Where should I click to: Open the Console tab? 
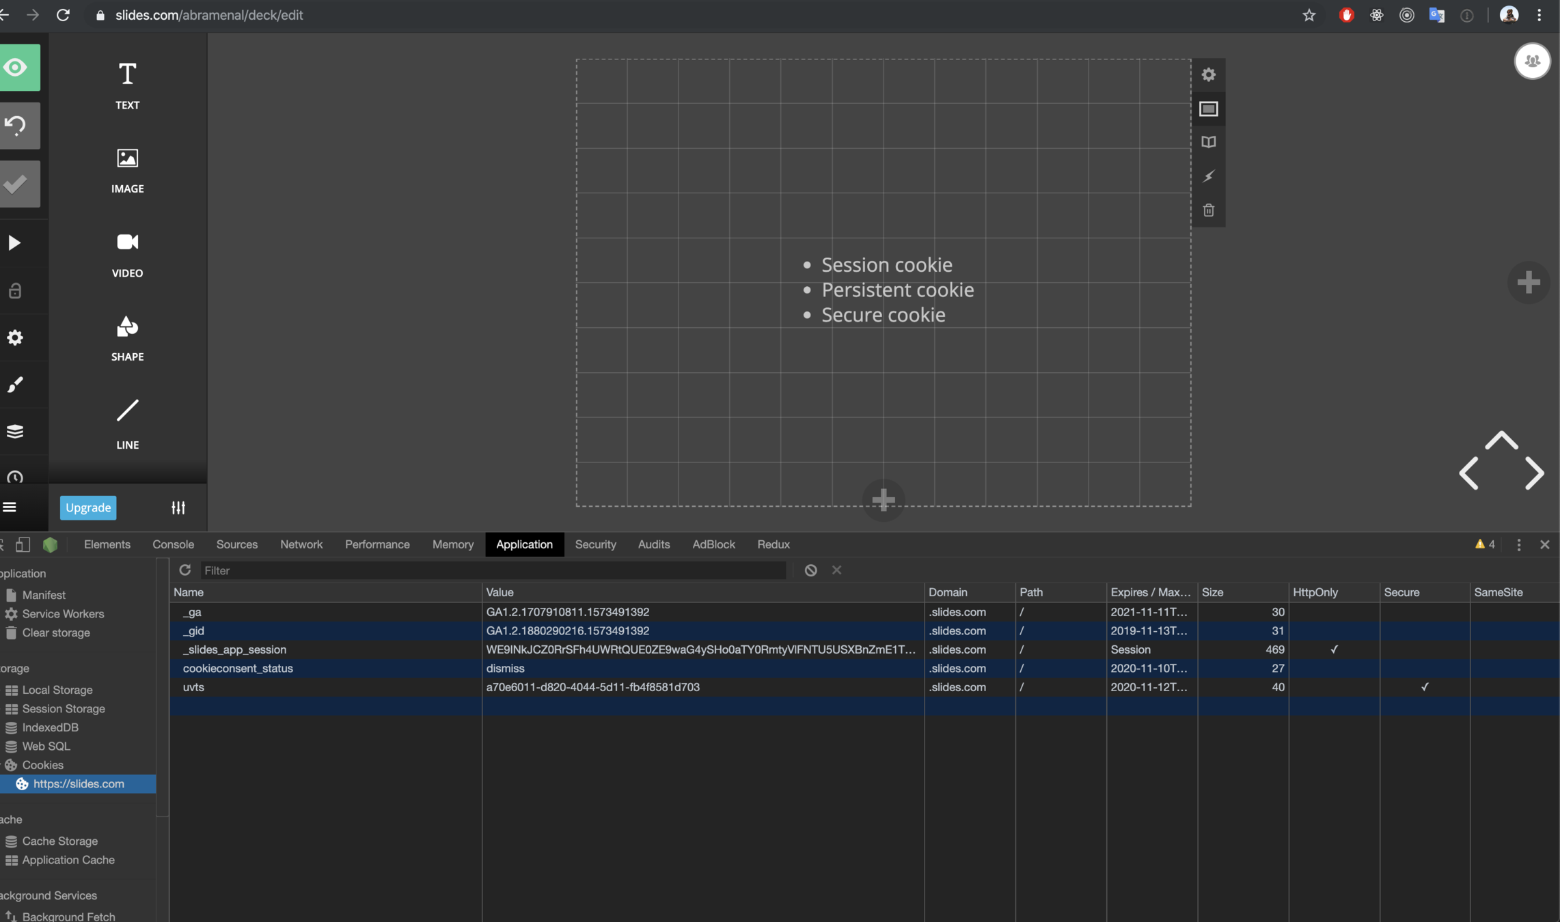click(x=173, y=544)
